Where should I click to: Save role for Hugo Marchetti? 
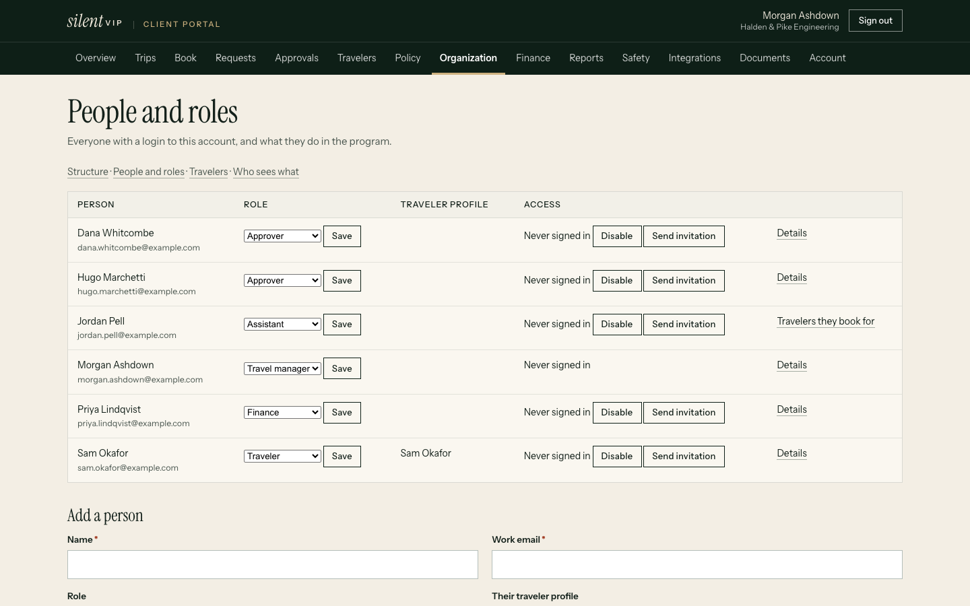[x=342, y=281]
